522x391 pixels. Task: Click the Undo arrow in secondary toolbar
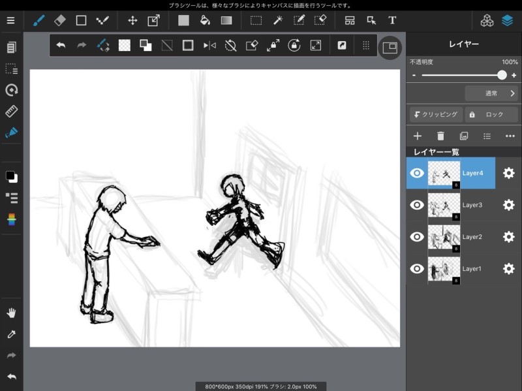tap(61, 46)
